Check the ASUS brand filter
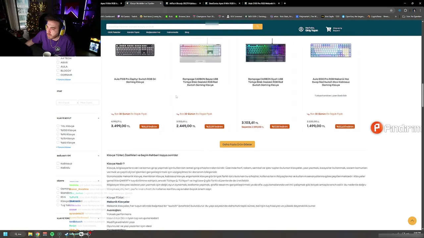The image size is (424, 238). [58, 62]
